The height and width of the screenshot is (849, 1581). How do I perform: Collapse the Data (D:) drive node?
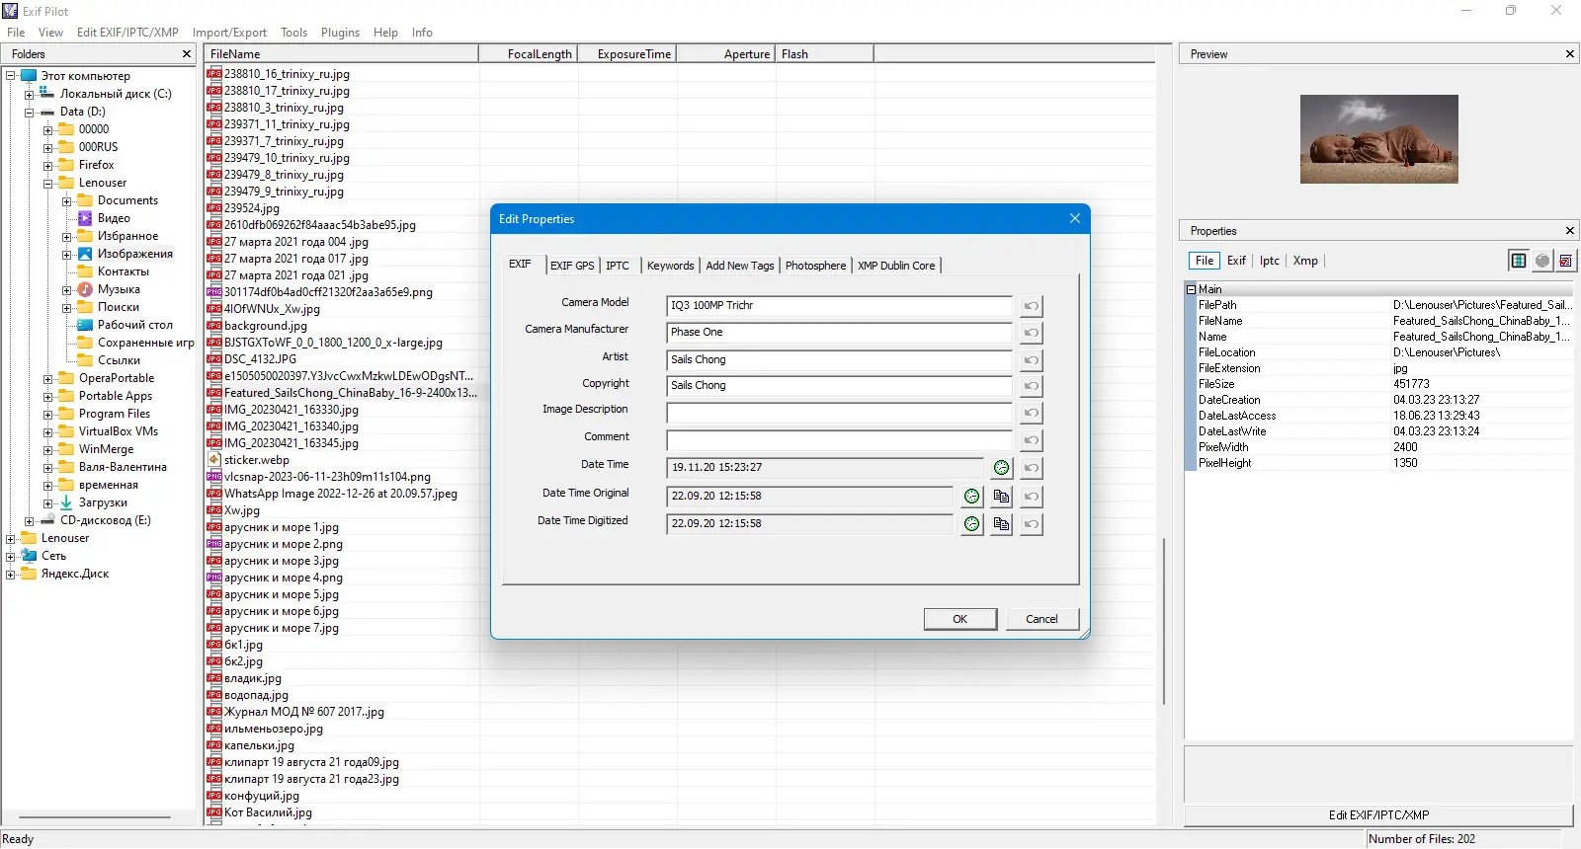tap(29, 112)
